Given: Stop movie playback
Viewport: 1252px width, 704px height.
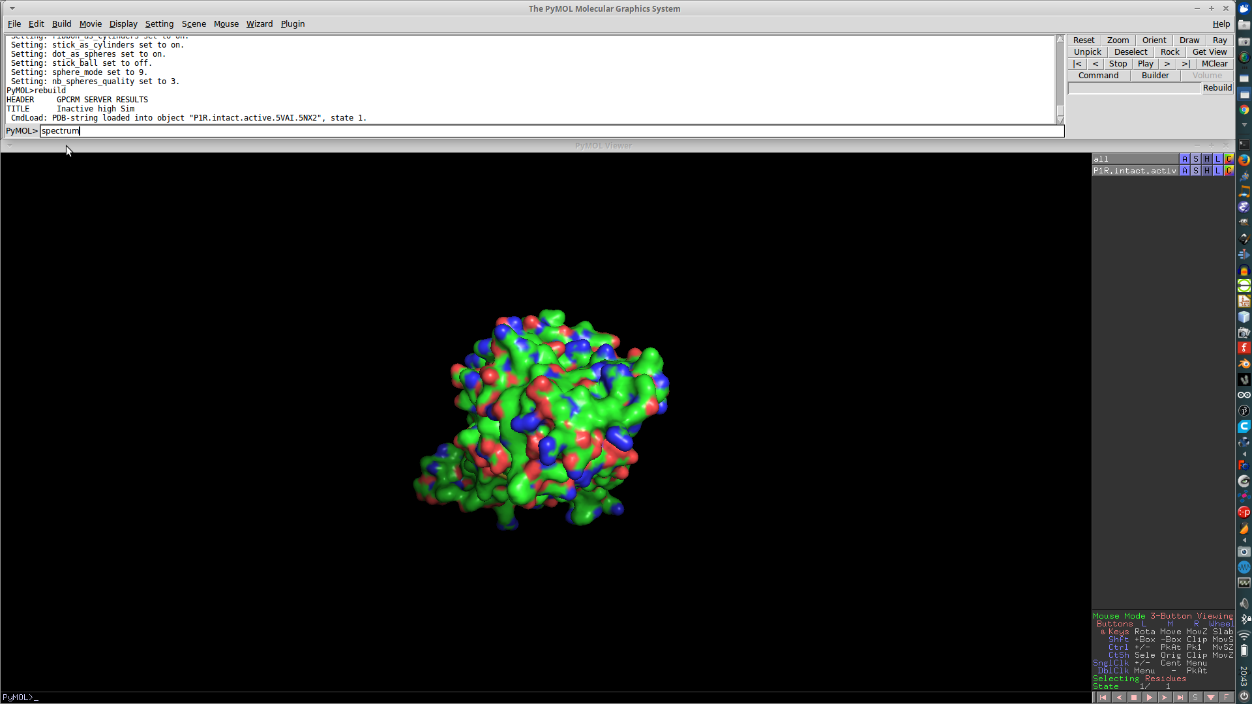Looking at the screenshot, I should 1118,63.
